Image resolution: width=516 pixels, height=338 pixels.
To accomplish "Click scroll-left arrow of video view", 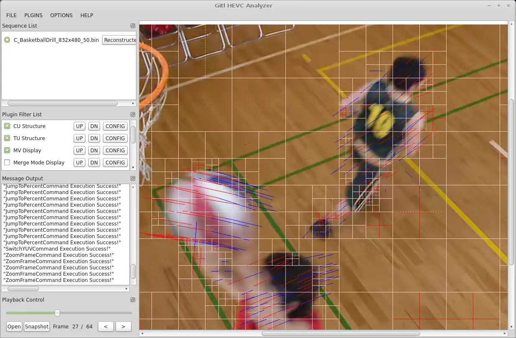I will (142, 333).
